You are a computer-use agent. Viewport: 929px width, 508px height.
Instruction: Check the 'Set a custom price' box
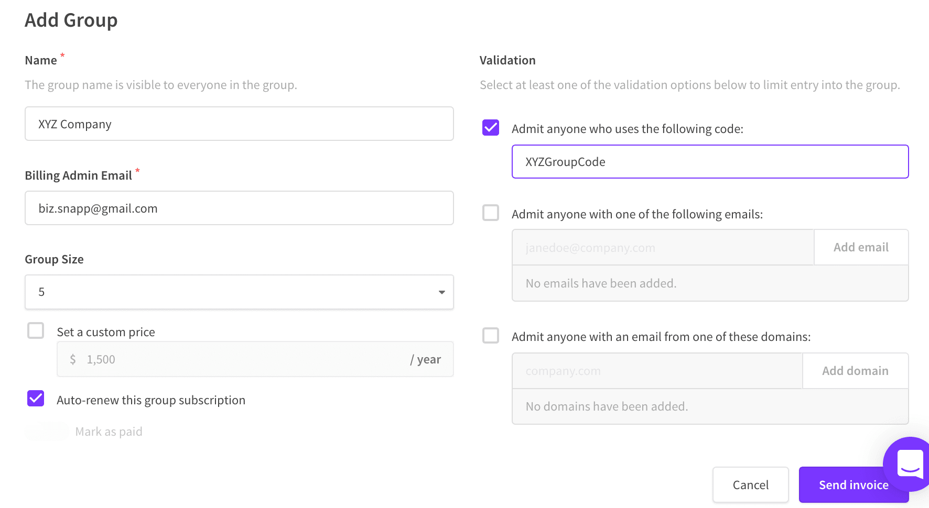coord(36,330)
